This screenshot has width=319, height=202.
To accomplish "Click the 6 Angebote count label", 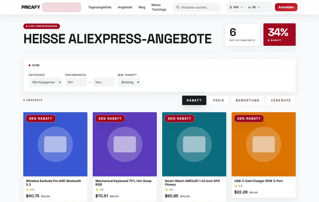I will (33, 100).
